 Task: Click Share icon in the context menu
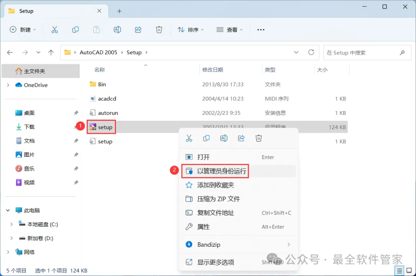click(241, 138)
